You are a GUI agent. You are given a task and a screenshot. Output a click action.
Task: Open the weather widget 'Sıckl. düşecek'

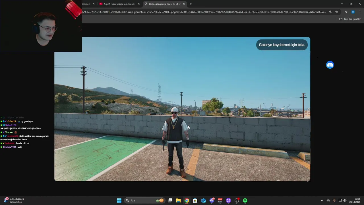[x=14, y=200]
